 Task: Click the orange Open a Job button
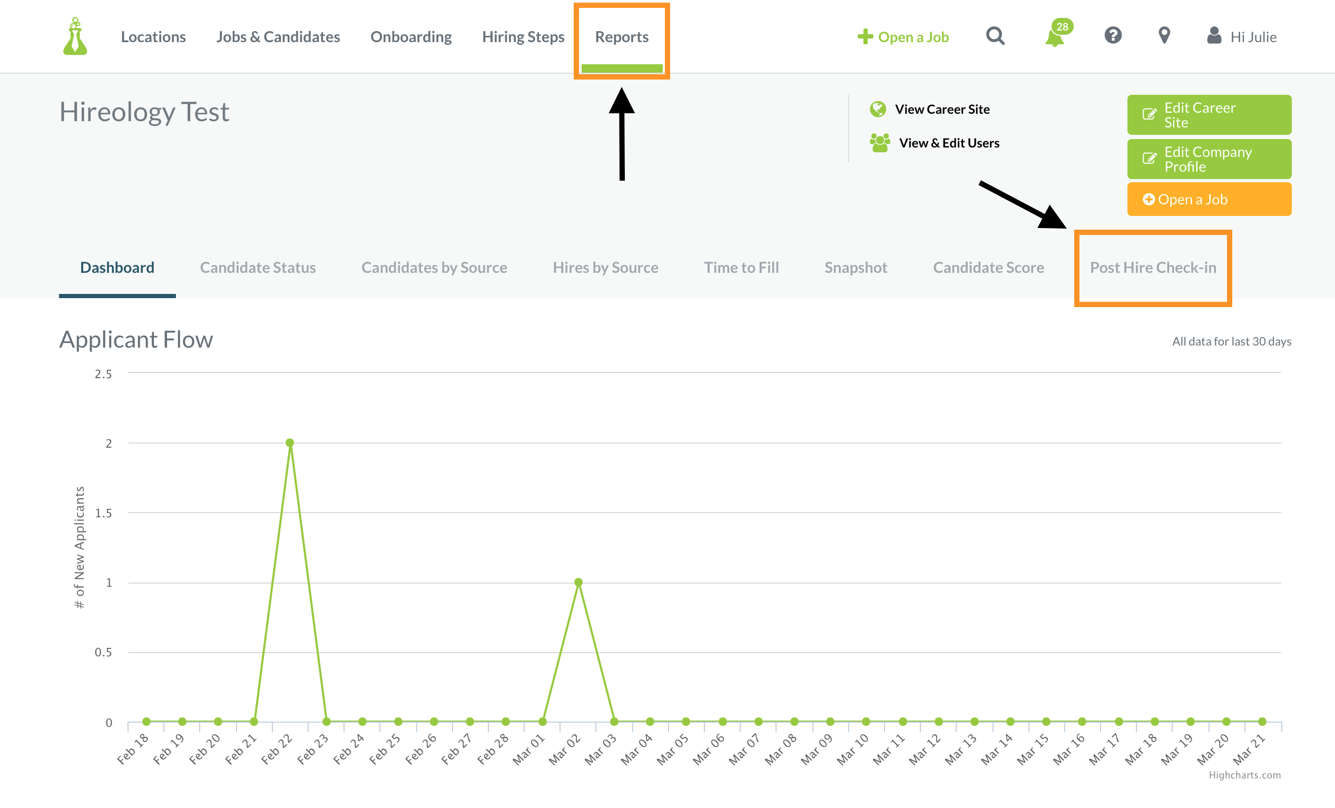pyautogui.click(x=1209, y=199)
